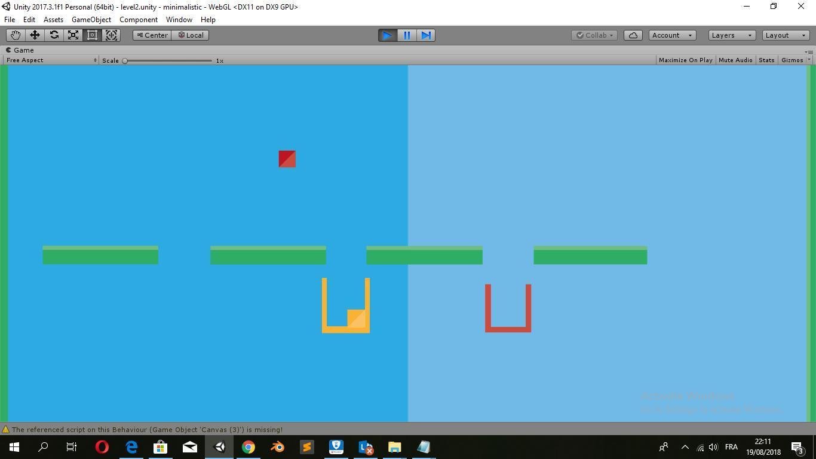The height and width of the screenshot is (459, 816).
Task: Pause the running game
Action: [406, 35]
